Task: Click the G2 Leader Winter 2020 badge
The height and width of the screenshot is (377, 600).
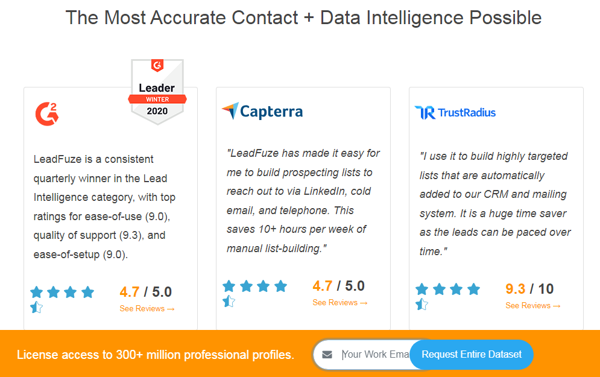Action: (x=157, y=92)
